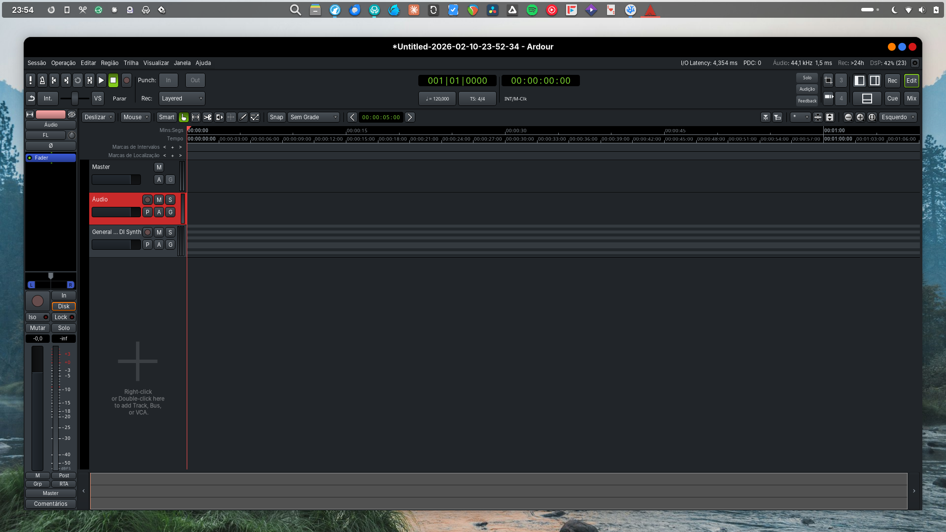Switch to the Mix window button
The image size is (946, 532).
(912, 99)
